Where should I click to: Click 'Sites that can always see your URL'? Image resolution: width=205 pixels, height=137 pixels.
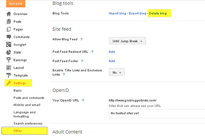click(135, 106)
